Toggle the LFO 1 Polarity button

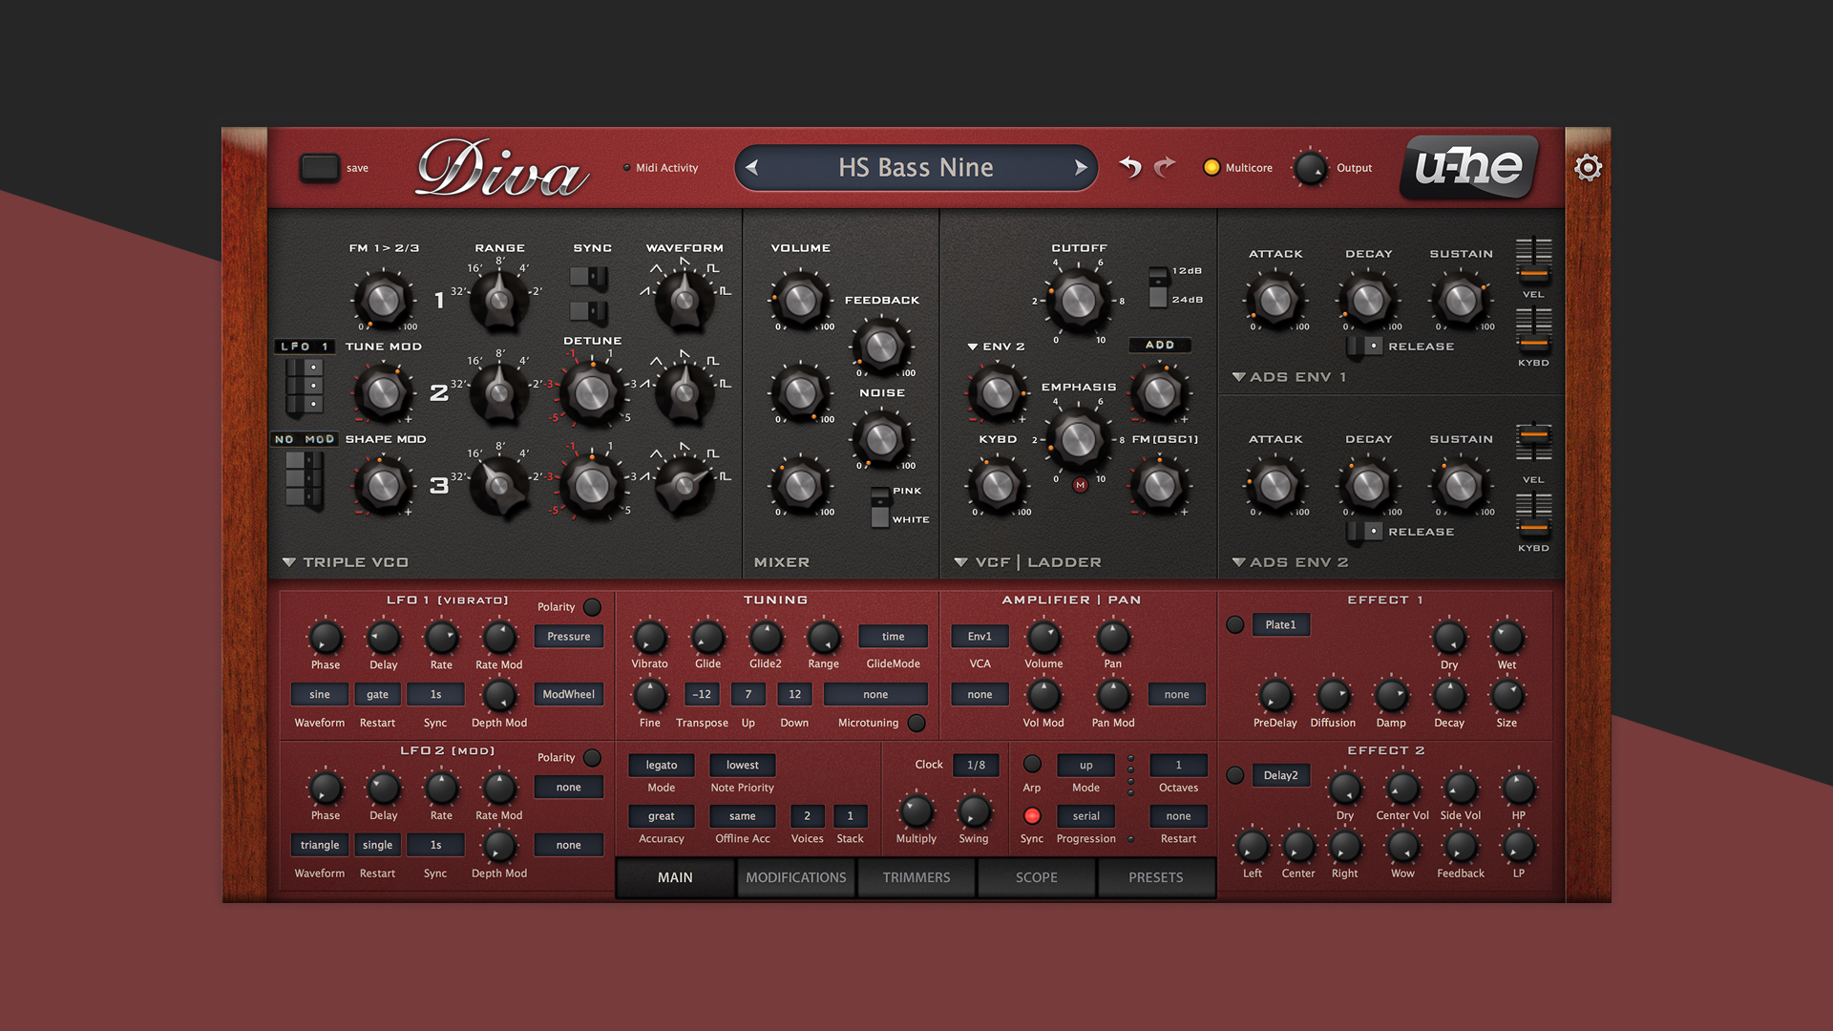click(592, 607)
